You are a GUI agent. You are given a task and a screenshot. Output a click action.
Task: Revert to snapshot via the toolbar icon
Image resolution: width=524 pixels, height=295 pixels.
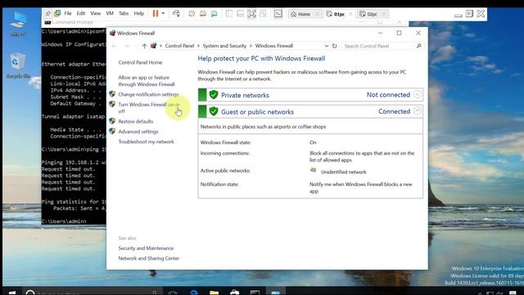click(x=203, y=14)
